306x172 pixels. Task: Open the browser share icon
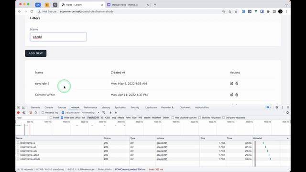click(230, 11)
